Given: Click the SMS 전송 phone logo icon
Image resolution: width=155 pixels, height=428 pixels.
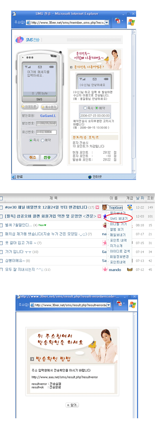Looking at the screenshot, I should click(x=20, y=40).
